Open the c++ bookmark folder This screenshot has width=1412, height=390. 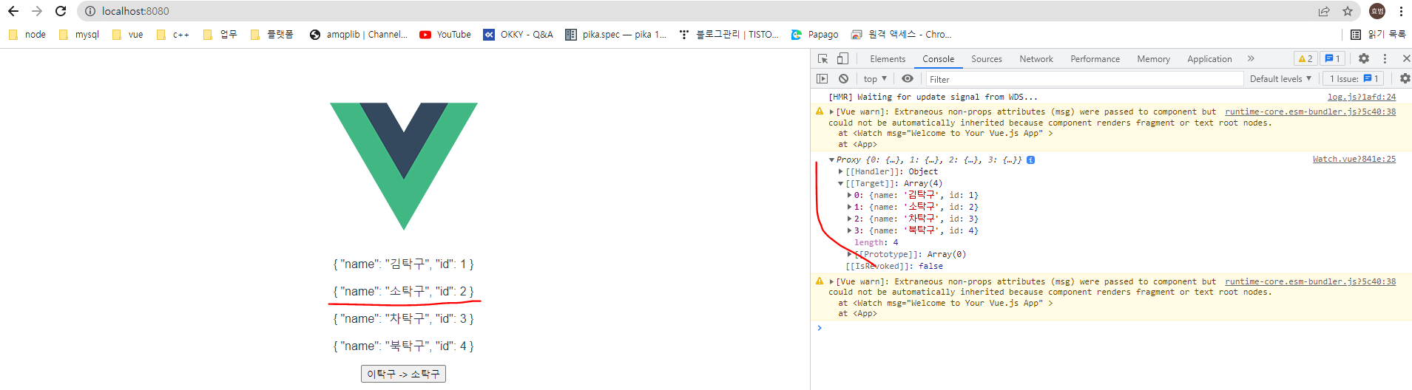173,34
